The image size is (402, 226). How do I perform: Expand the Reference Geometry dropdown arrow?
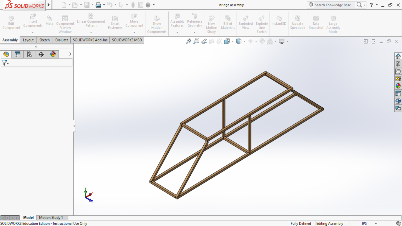(195, 32)
